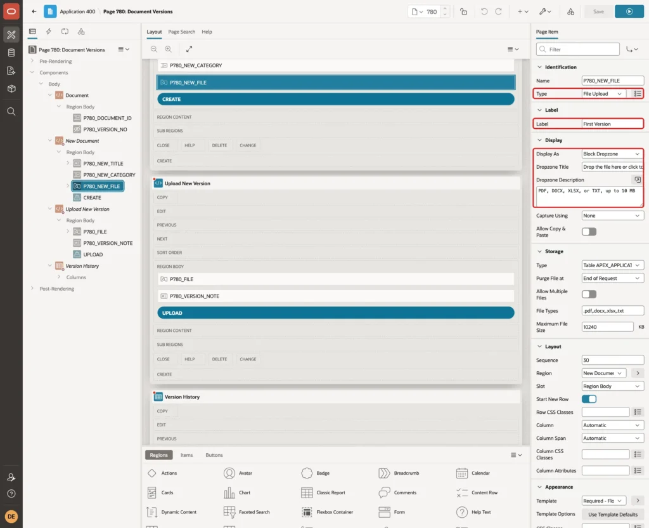Open the Type quick pick list icon
This screenshot has width=649, height=528.
638,94
